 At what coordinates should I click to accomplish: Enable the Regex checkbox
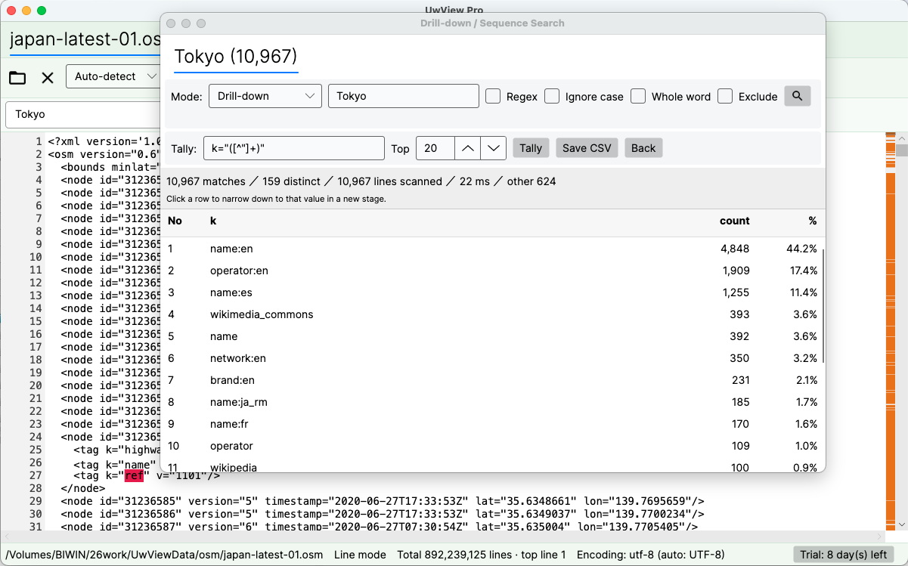tap(493, 96)
